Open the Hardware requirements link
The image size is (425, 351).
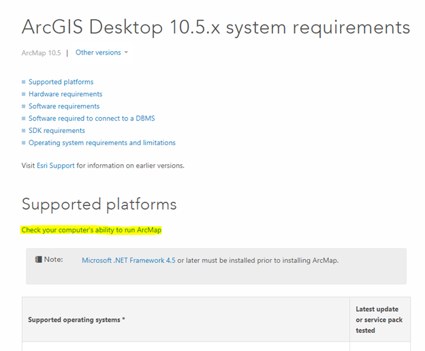pos(65,94)
